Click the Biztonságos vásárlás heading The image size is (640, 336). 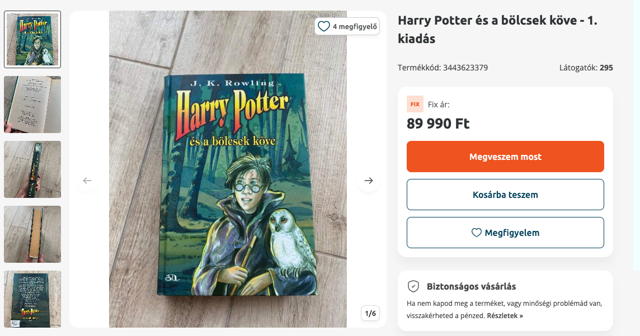pos(471,286)
